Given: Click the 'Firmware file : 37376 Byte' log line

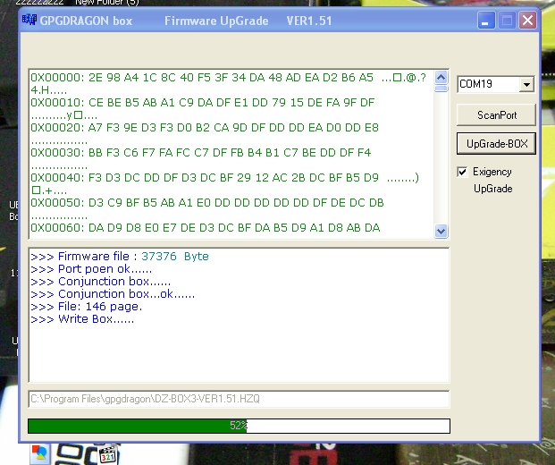Looking at the screenshot, I should coord(120,257).
